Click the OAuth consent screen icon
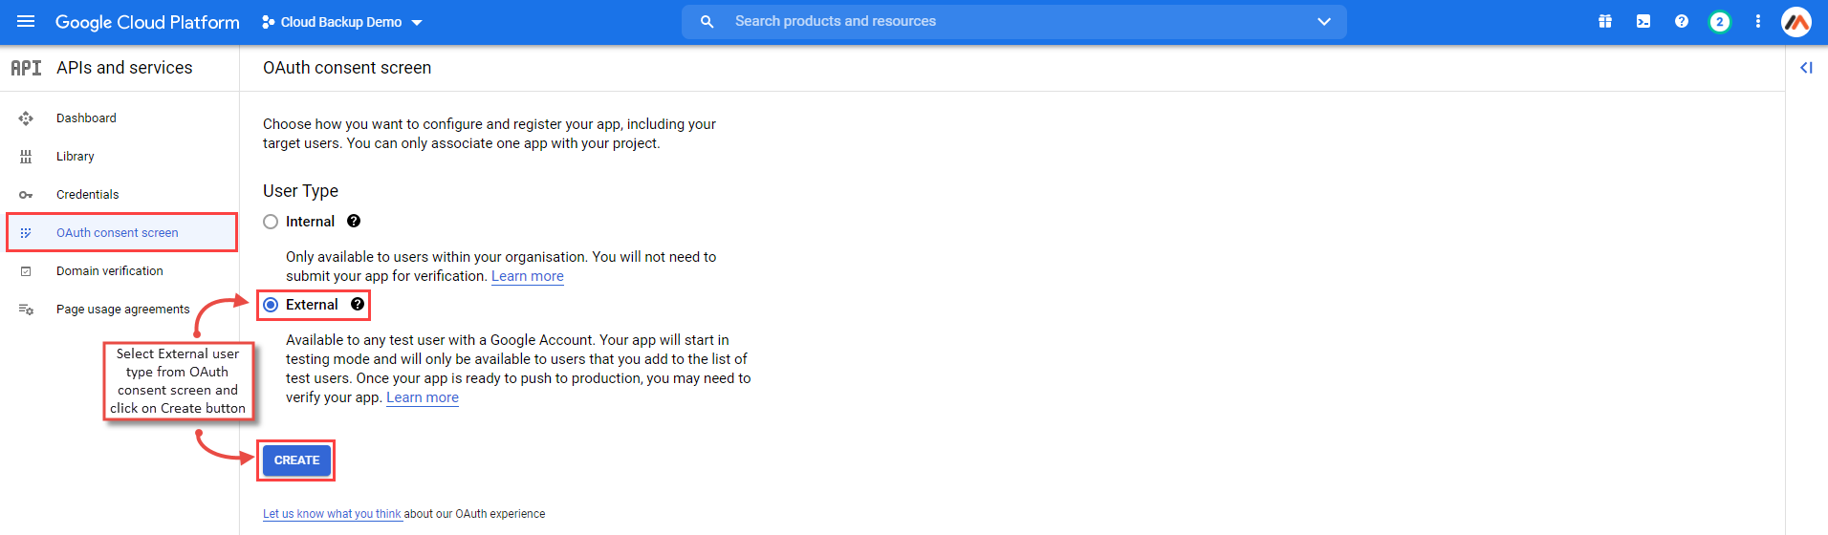The height and width of the screenshot is (535, 1828). pyautogui.click(x=26, y=233)
